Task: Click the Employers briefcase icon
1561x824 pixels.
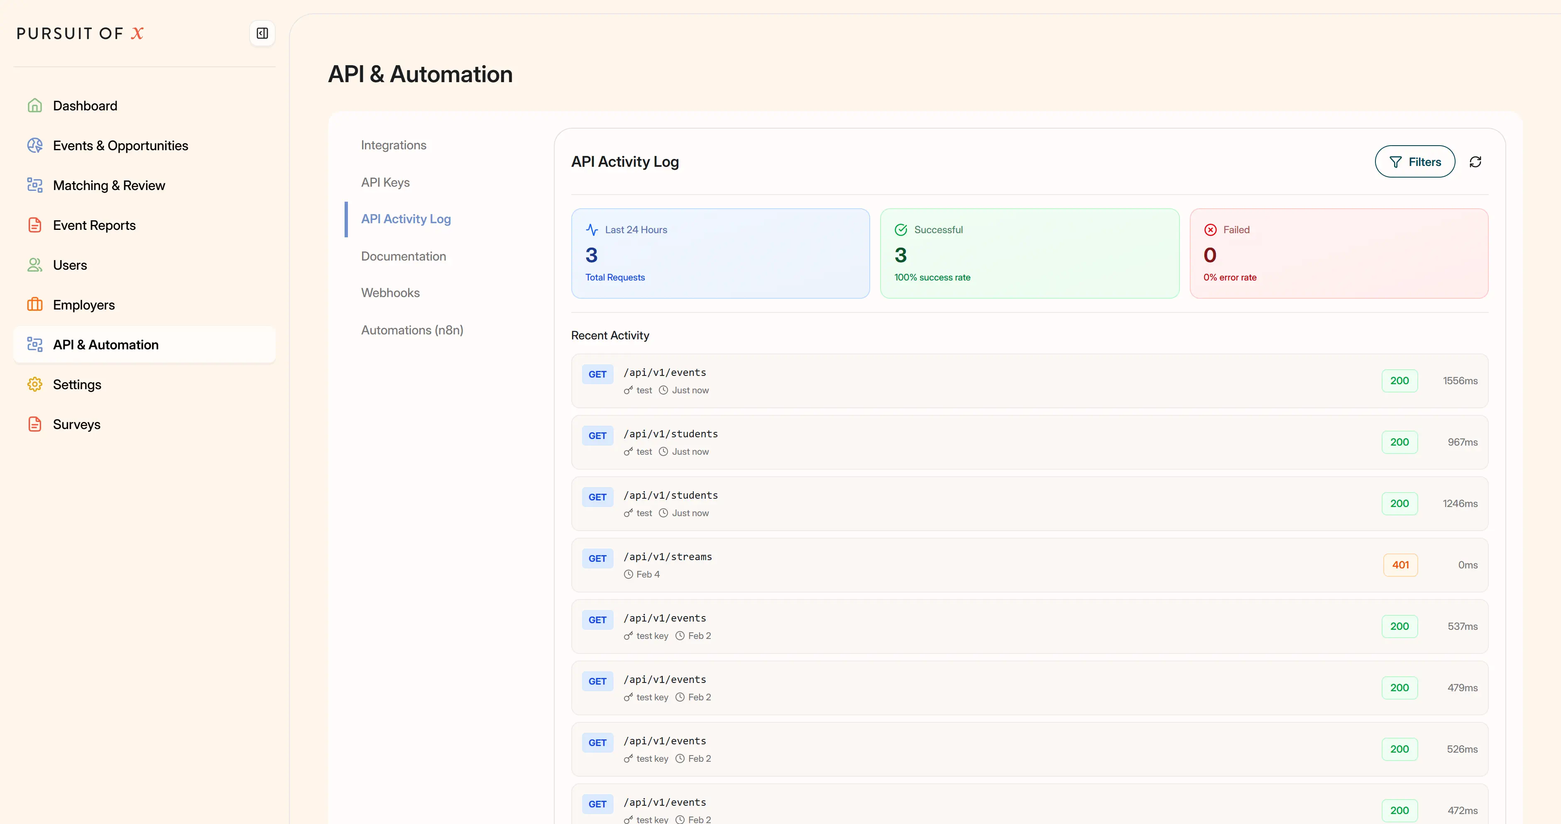Action: tap(35, 305)
